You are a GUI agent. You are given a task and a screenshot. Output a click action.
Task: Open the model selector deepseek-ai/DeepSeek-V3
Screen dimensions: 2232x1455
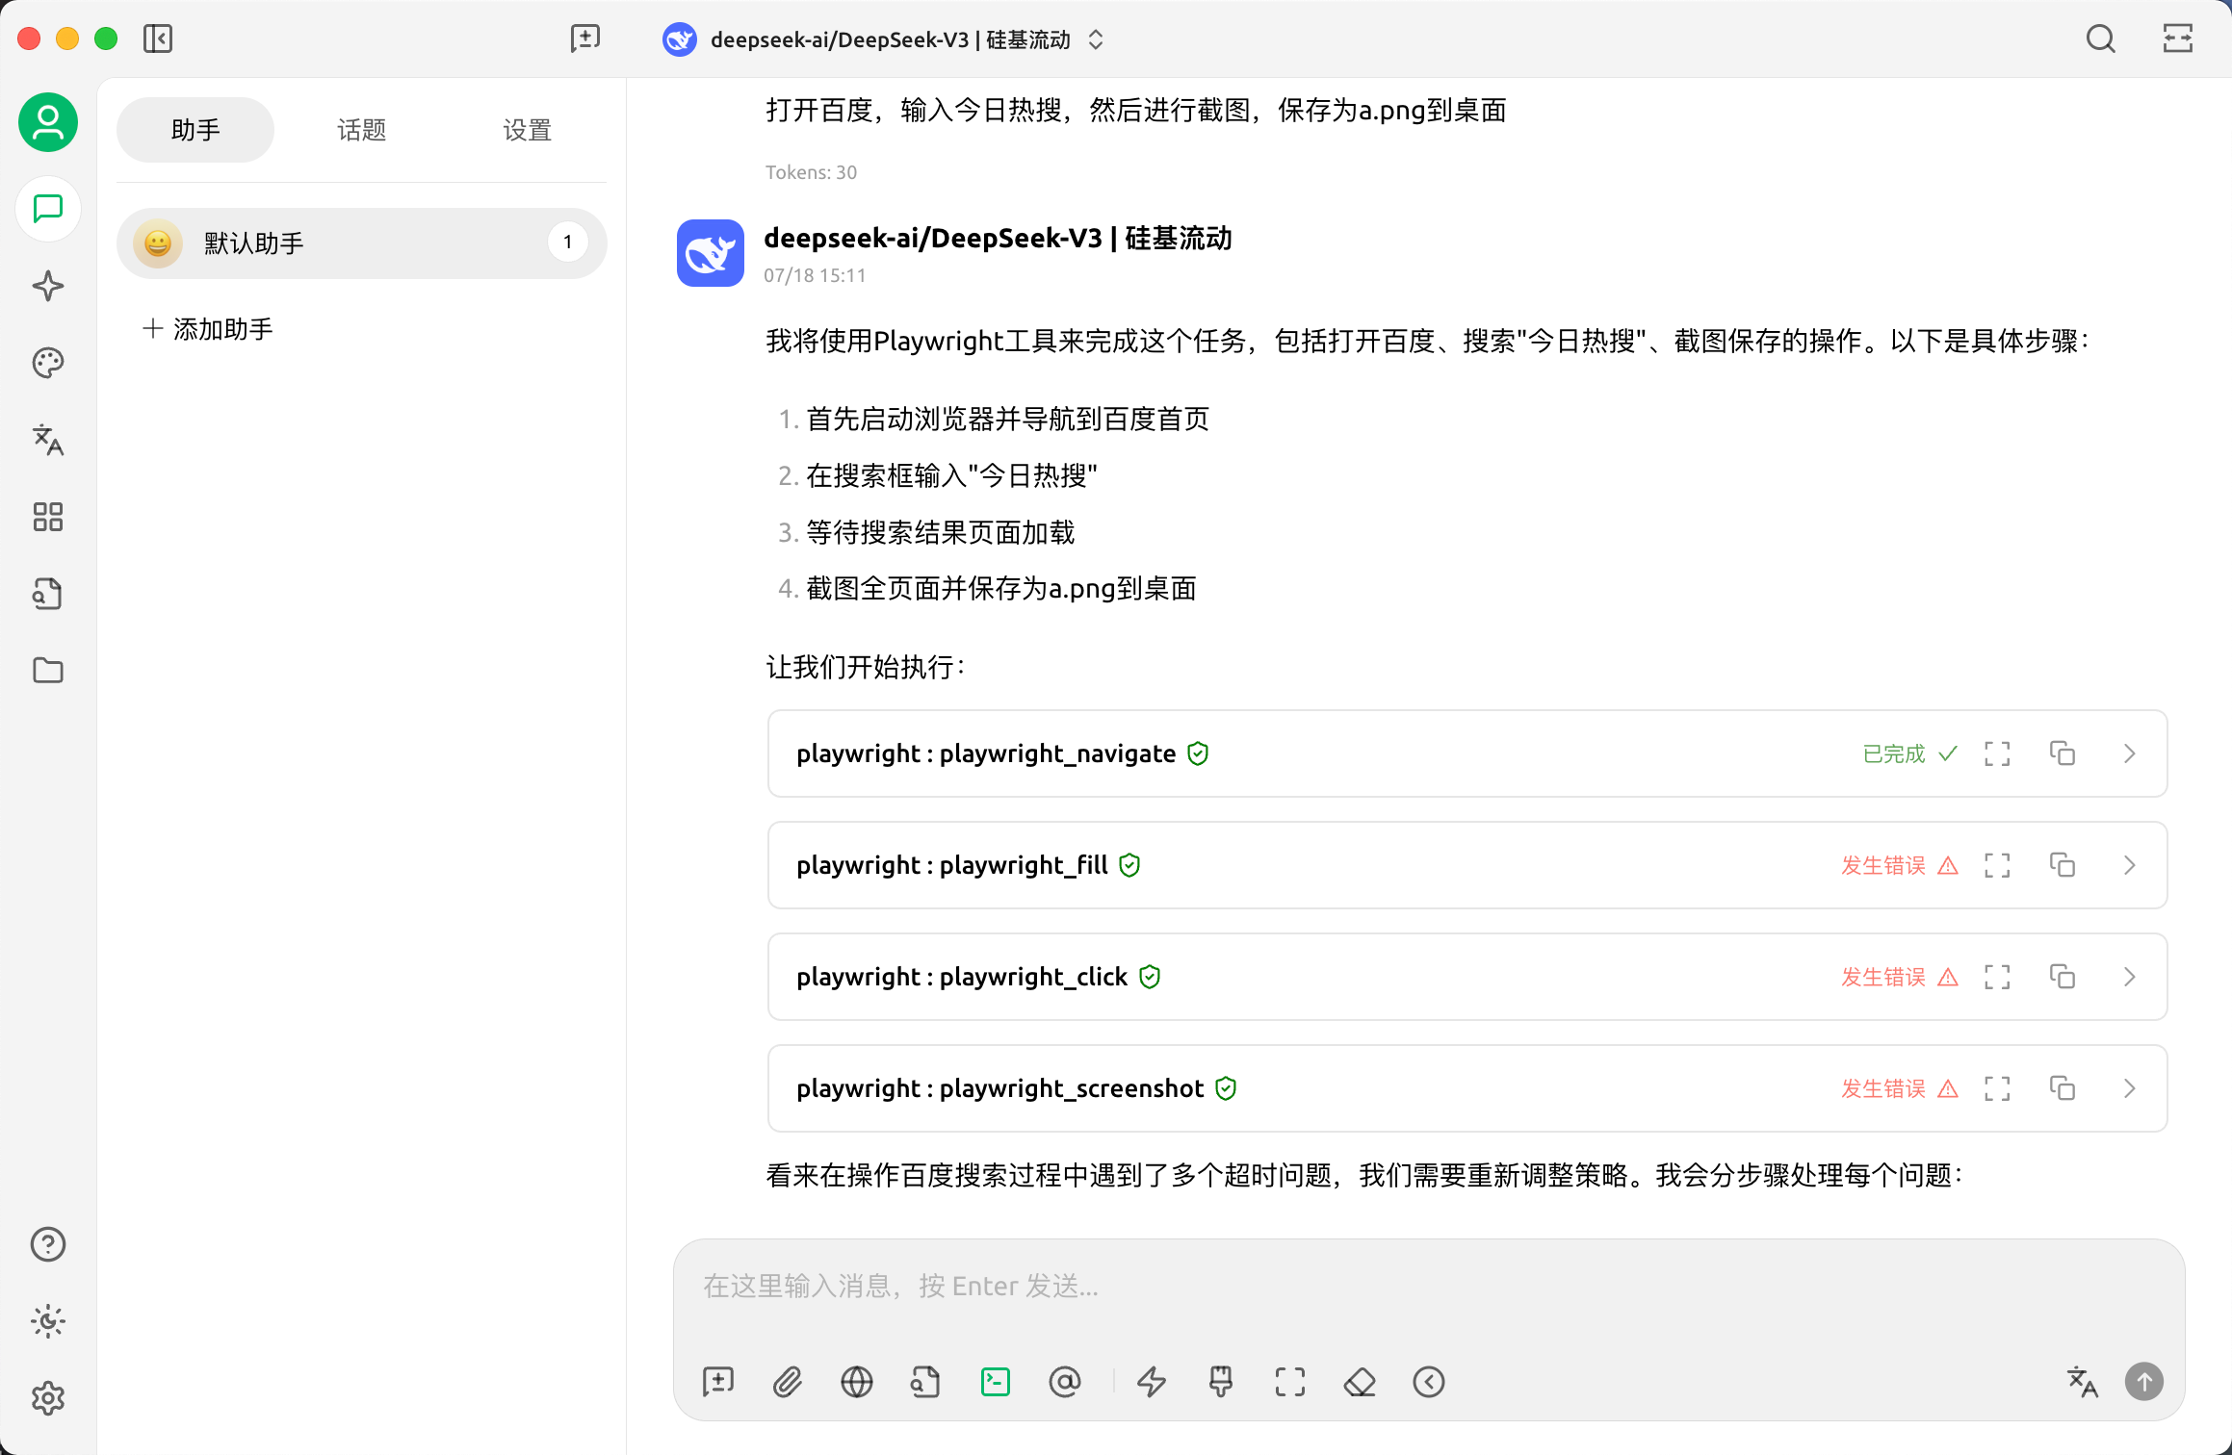pyautogui.click(x=883, y=39)
